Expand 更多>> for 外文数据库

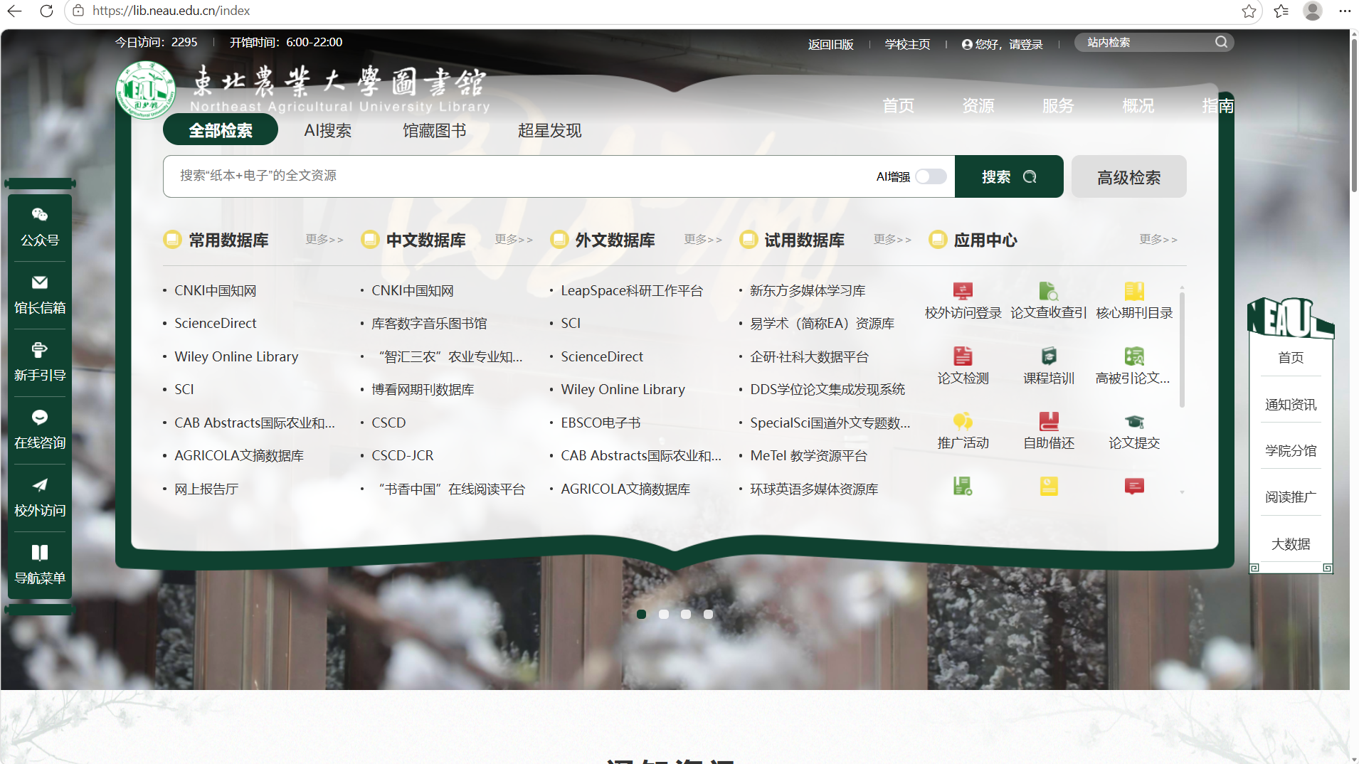click(x=703, y=240)
